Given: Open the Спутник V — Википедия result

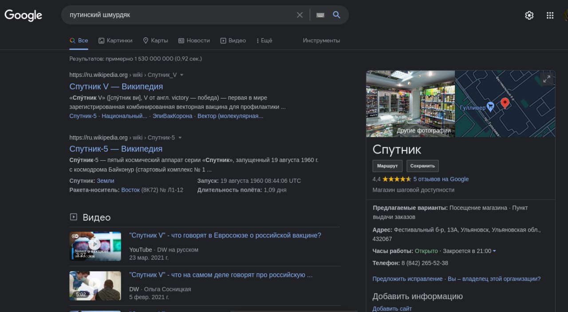Looking at the screenshot, I should pyautogui.click(x=116, y=87).
